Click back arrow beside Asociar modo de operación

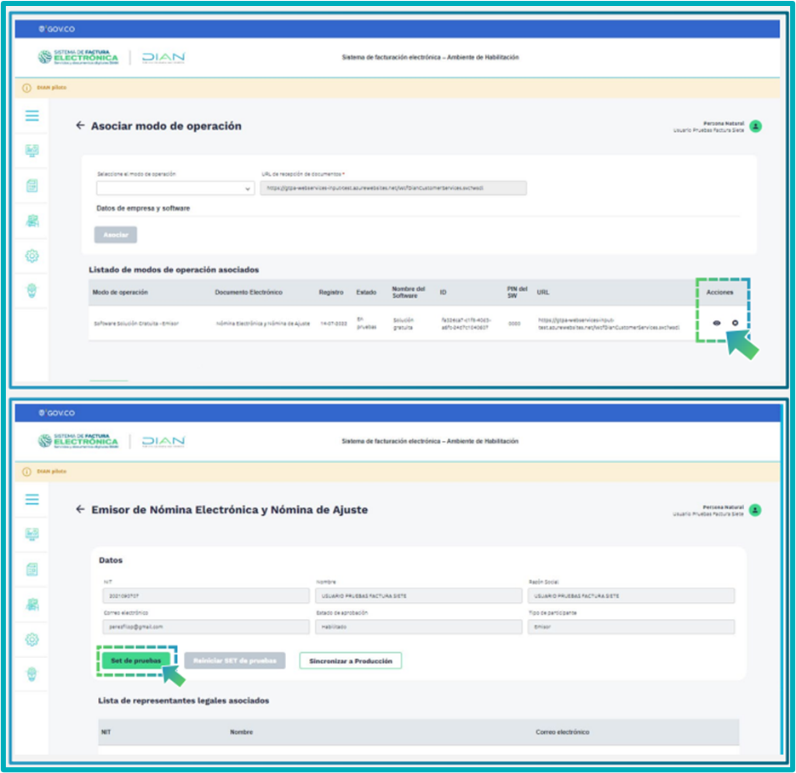coord(81,126)
